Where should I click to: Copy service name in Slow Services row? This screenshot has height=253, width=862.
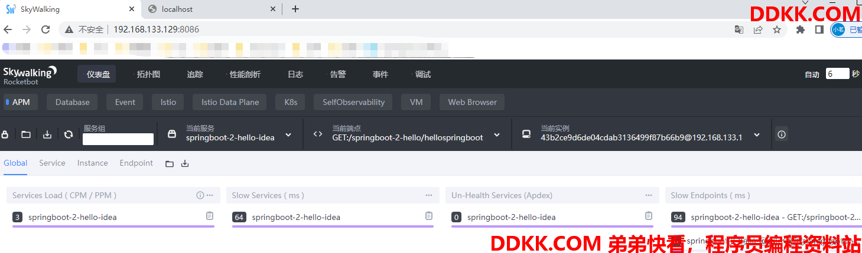(429, 216)
